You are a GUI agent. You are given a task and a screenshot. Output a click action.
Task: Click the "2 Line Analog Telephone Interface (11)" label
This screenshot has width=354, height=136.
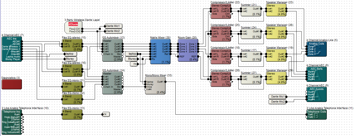click(x=330, y=108)
